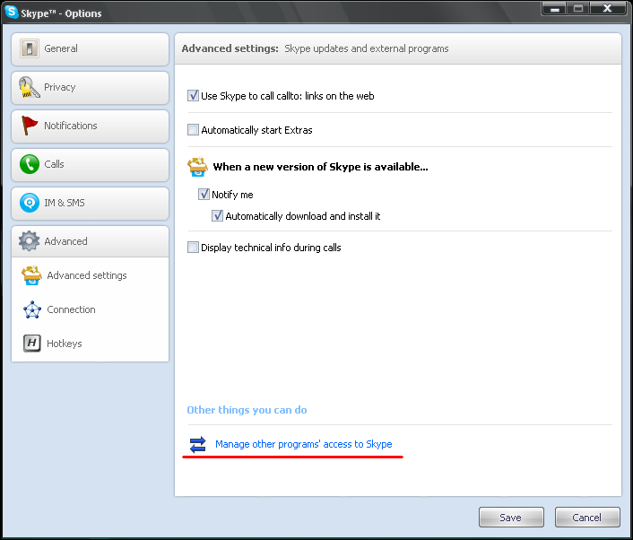Click the red flag Notifications icon
Image resolution: width=633 pixels, height=540 pixels.
coord(29,126)
